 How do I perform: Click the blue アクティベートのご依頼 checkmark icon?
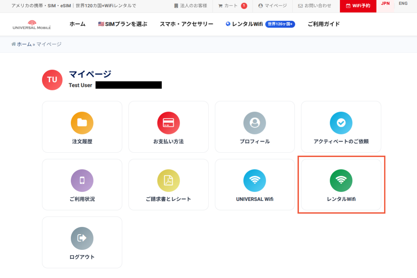pos(341,123)
